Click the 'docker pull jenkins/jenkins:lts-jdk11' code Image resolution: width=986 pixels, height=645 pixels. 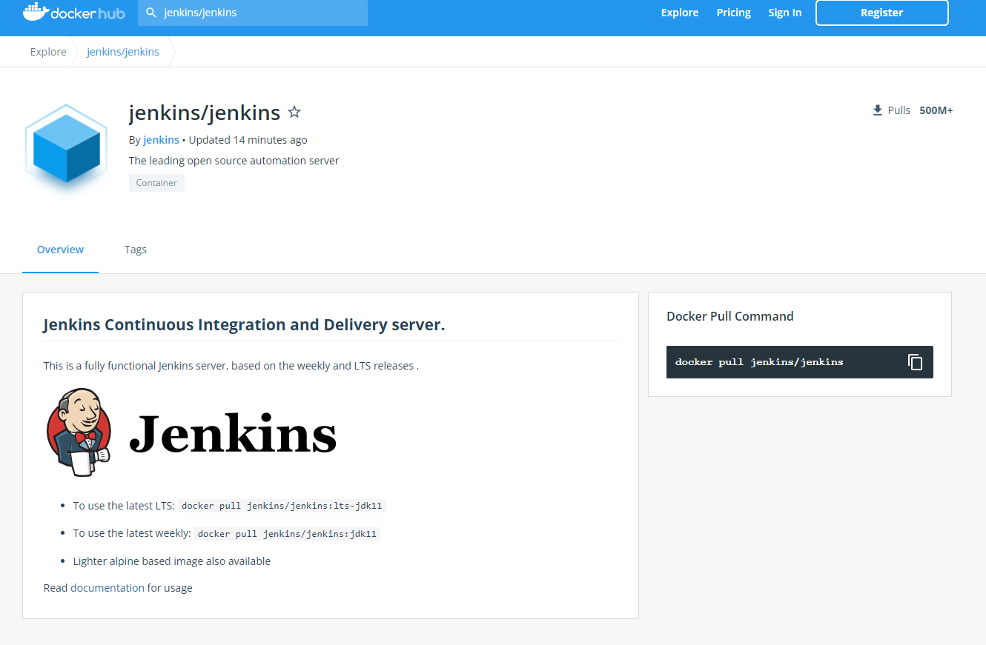(x=282, y=506)
